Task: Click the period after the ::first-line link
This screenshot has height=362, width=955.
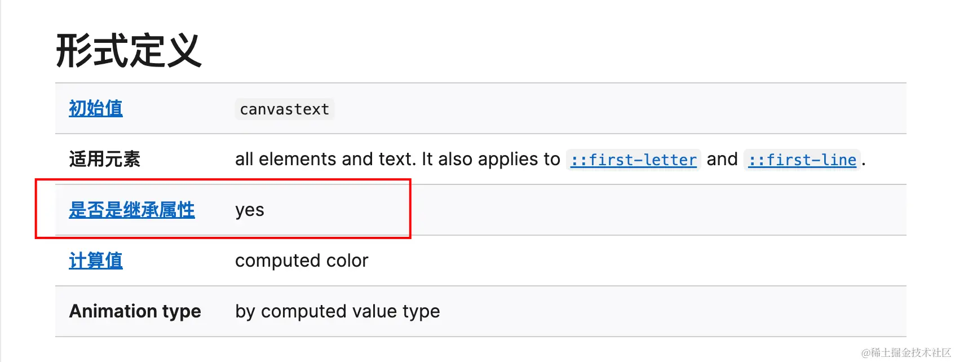Action: click(x=864, y=162)
